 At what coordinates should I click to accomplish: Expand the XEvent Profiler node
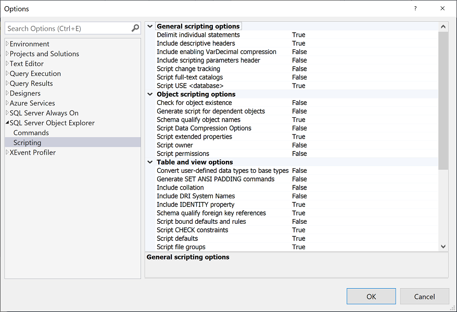[7, 152]
